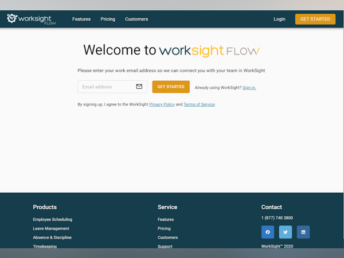The height and width of the screenshot is (258, 344).
Task: Click the GET STARTED button in header
Action: click(315, 19)
